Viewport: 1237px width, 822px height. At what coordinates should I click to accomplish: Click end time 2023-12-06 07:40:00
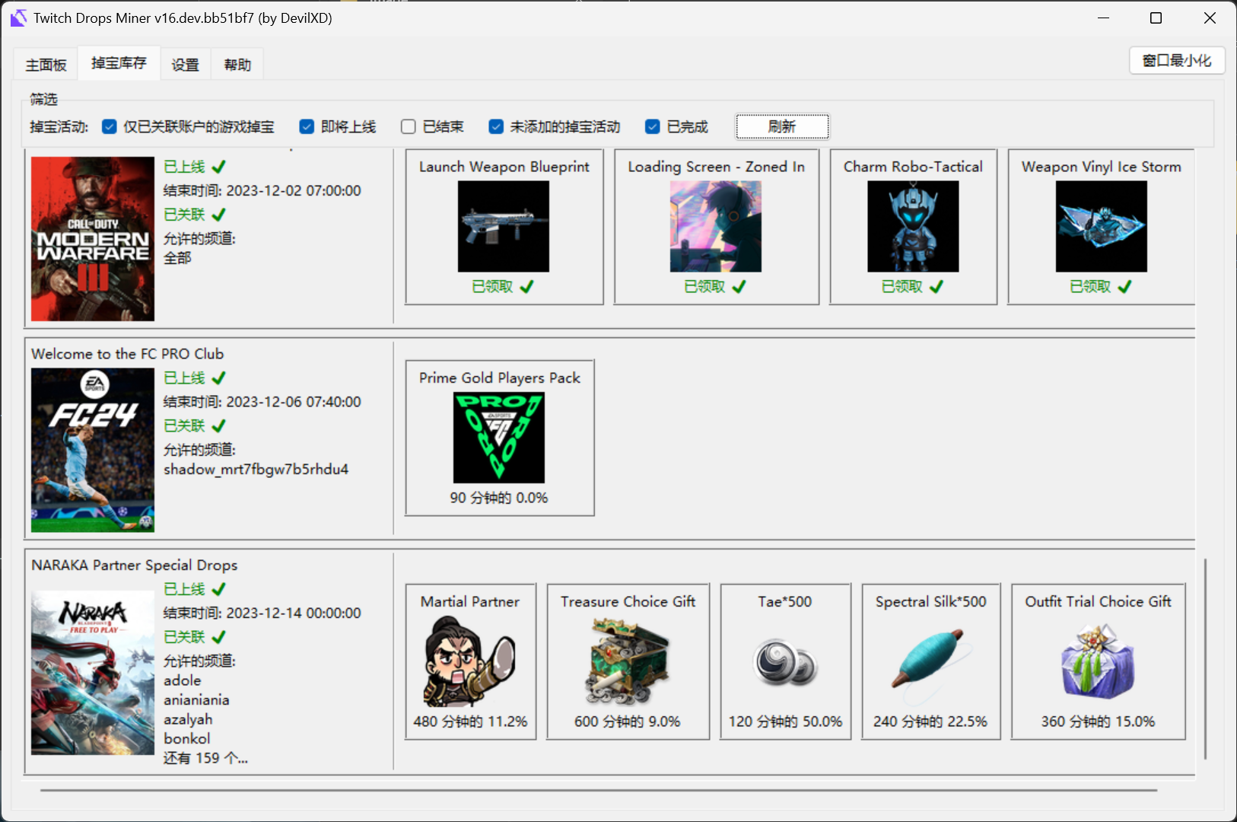click(x=294, y=402)
